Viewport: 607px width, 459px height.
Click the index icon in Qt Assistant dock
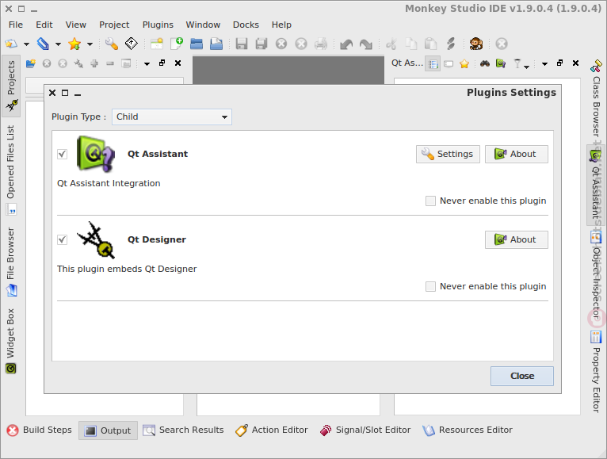click(x=449, y=63)
